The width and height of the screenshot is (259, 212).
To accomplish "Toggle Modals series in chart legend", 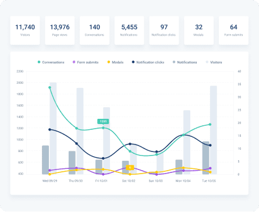I will click(x=115, y=62).
